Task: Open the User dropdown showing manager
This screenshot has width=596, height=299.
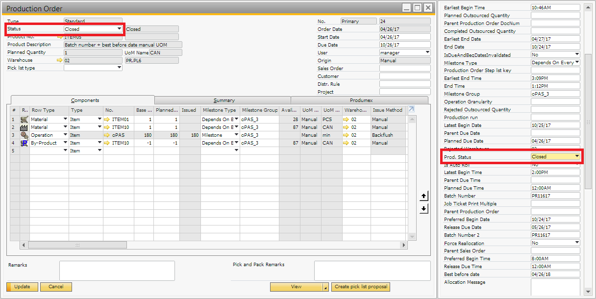Action: 427,52
